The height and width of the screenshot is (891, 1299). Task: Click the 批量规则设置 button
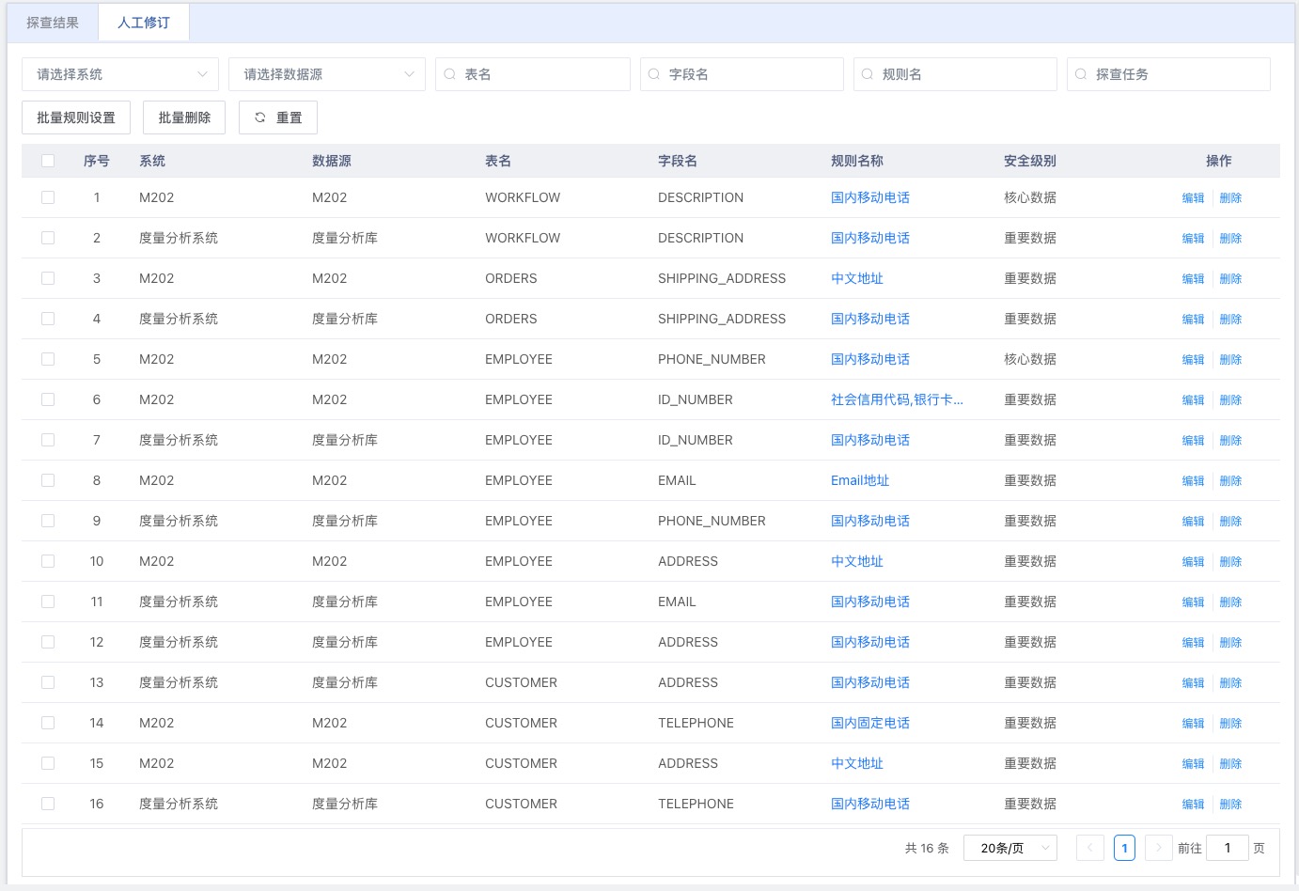point(76,117)
